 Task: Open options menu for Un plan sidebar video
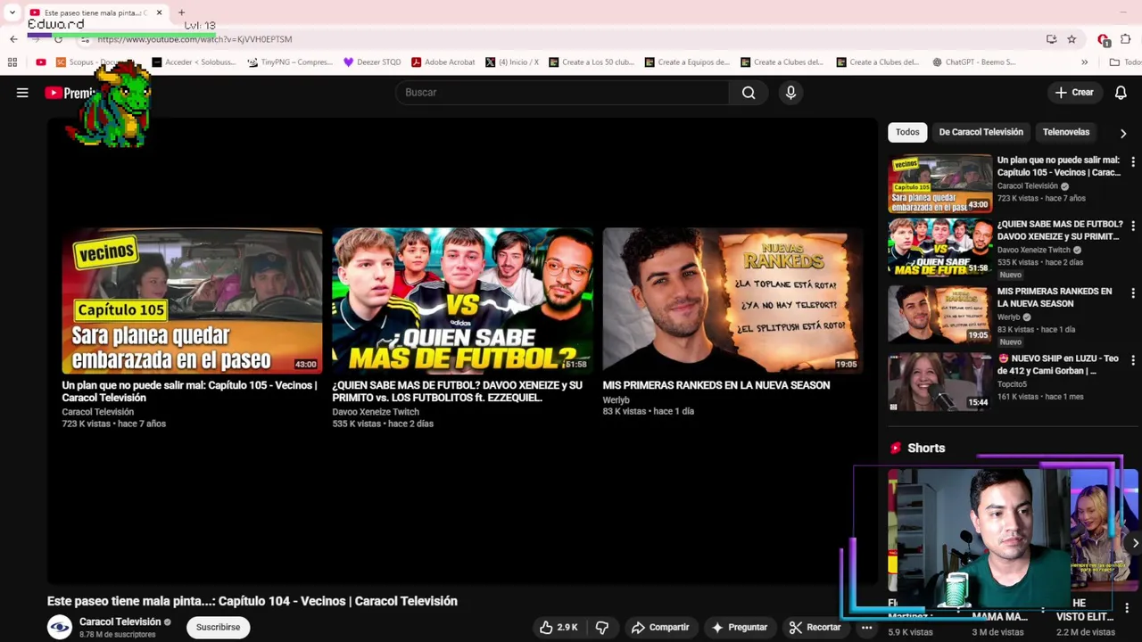pyautogui.click(x=1133, y=162)
